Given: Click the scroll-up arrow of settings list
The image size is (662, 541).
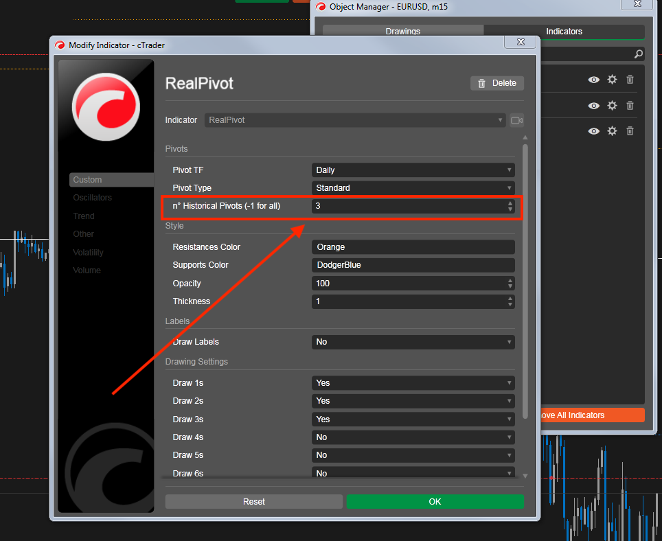Looking at the screenshot, I should pyautogui.click(x=525, y=137).
